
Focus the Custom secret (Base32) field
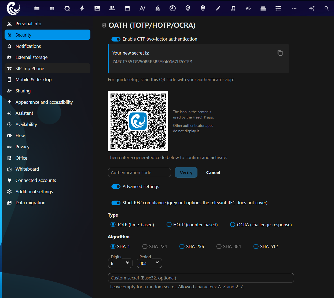201,278
